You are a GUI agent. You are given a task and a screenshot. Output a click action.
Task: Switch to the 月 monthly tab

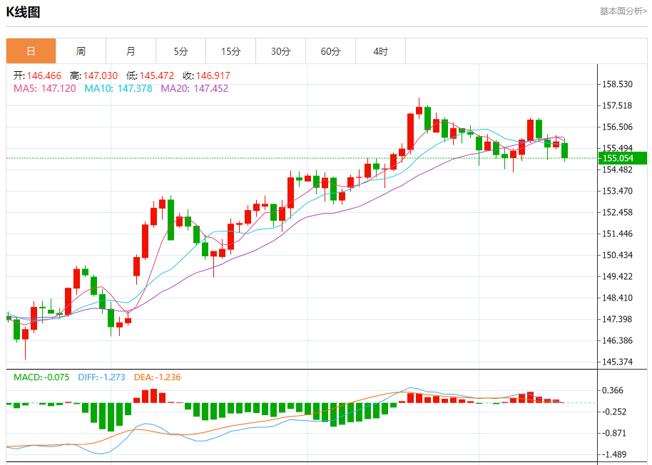[x=131, y=51]
